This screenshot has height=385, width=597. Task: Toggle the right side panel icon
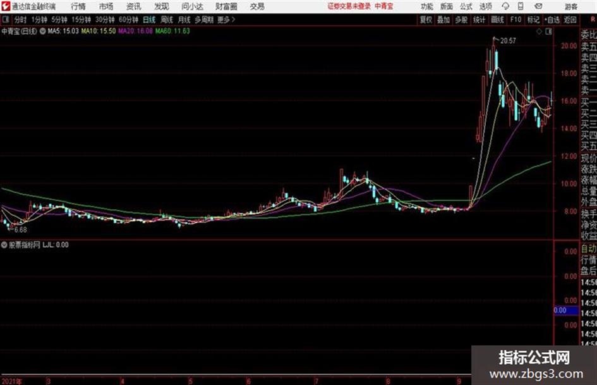pyautogui.click(x=548, y=32)
